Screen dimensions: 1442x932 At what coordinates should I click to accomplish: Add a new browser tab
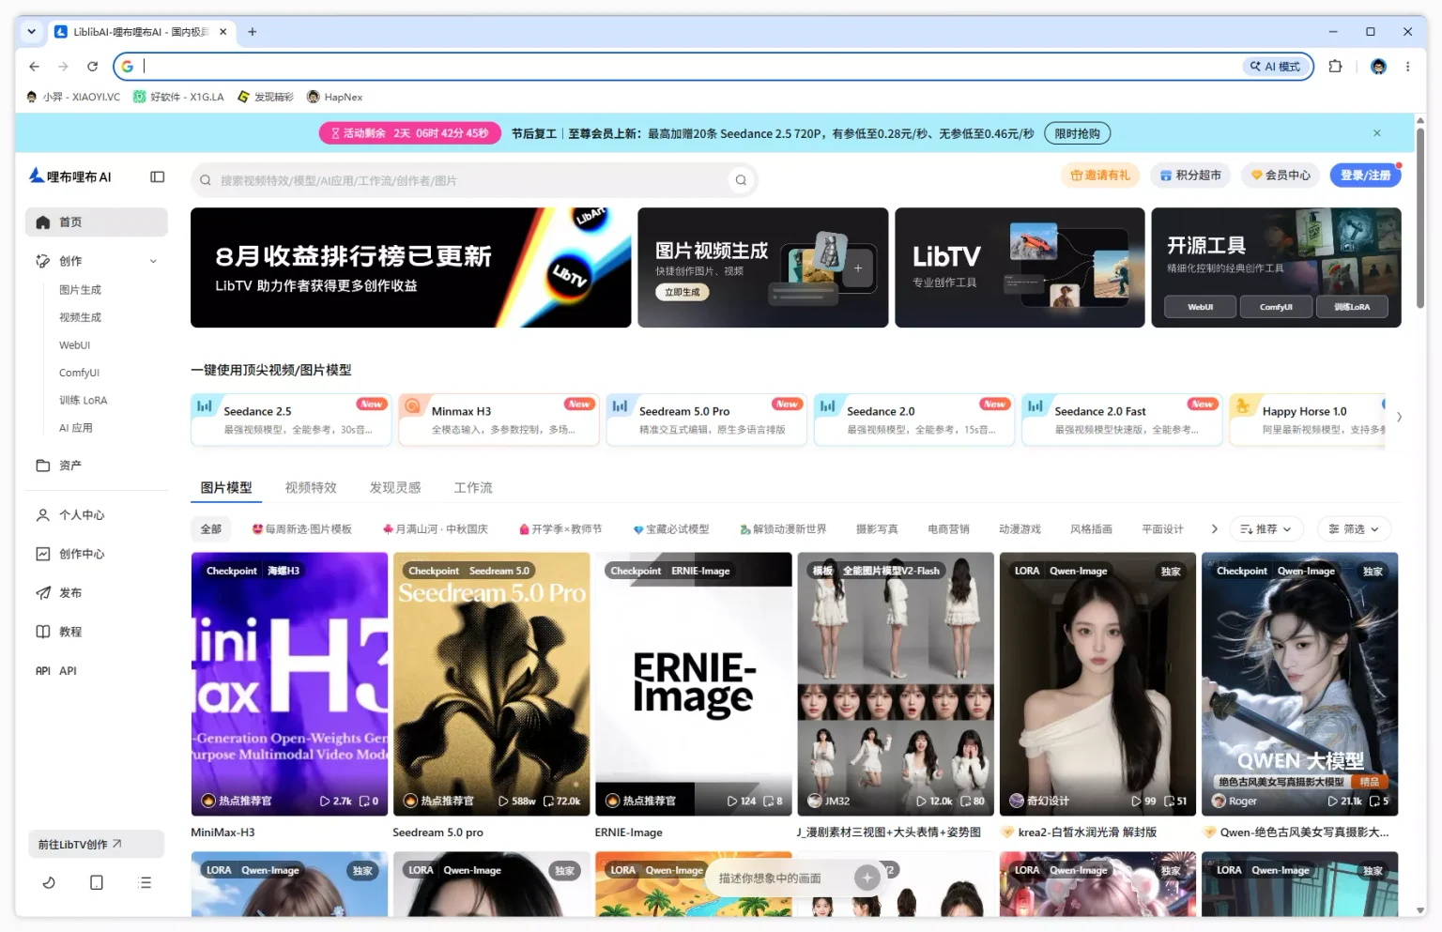pos(252,31)
